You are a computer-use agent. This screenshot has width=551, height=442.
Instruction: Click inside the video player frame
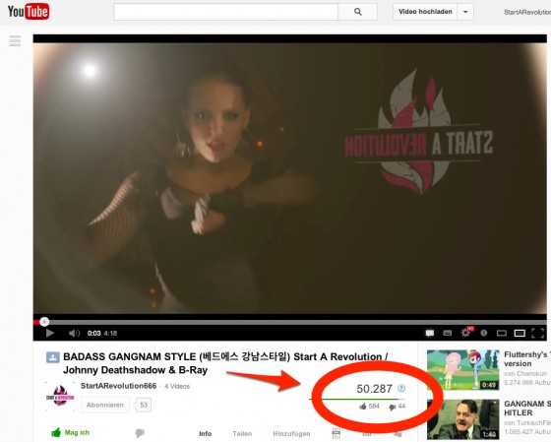click(290, 178)
